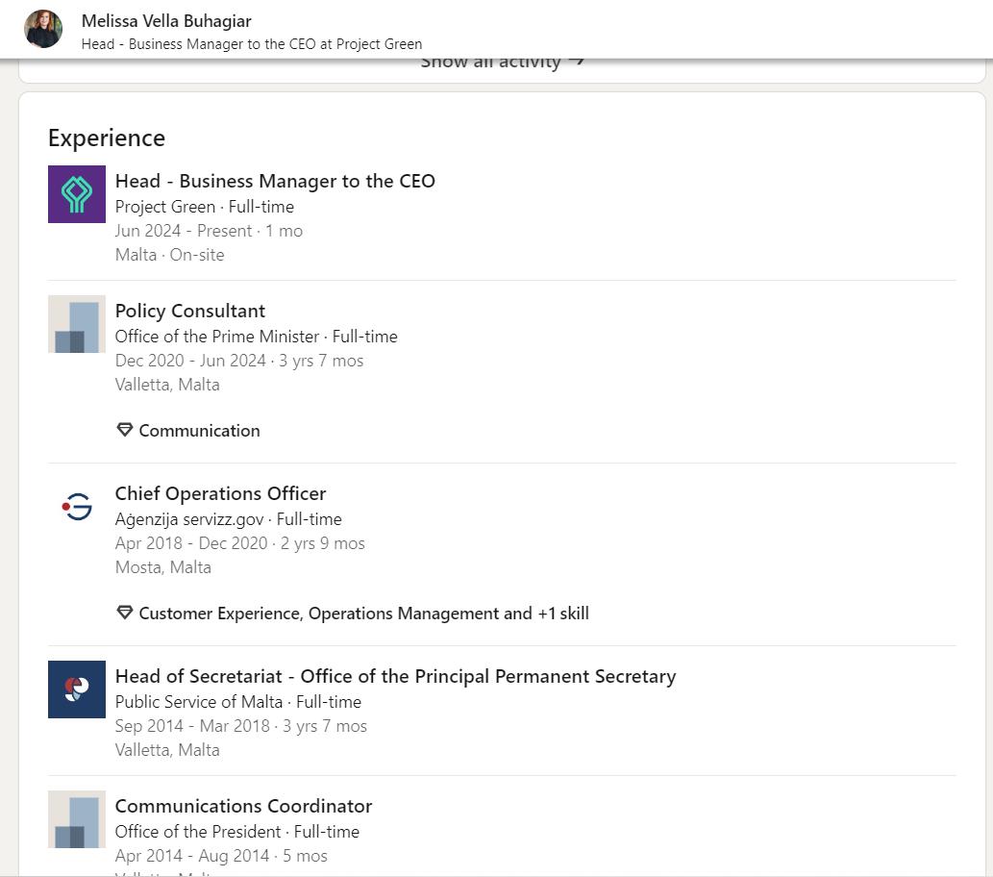Viewport: 993px width, 877px height.
Task: Expand Customer Experience, Operations Management and +1 skill
Action: click(x=363, y=614)
